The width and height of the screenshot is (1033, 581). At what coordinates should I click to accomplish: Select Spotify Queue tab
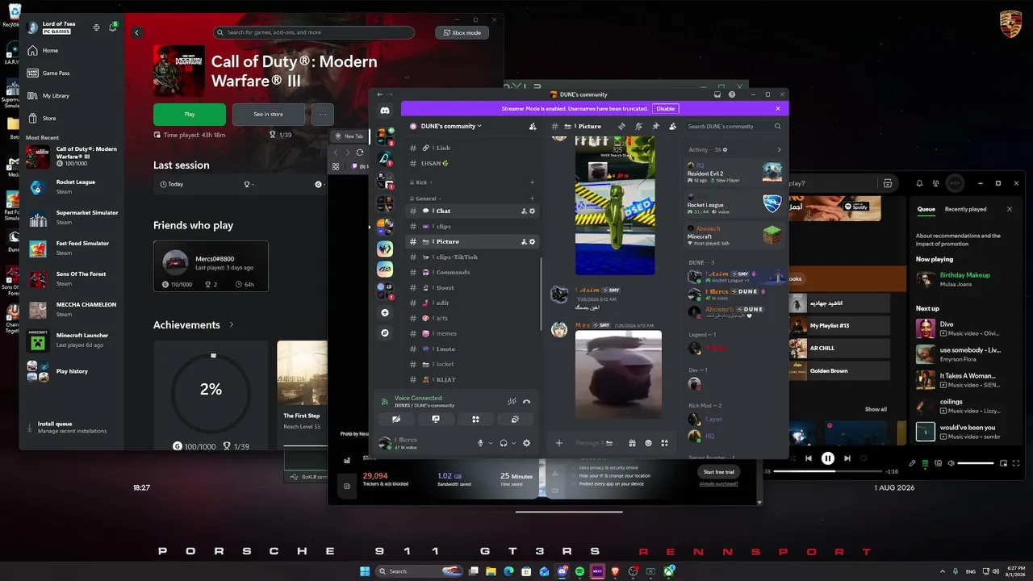click(x=926, y=209)
